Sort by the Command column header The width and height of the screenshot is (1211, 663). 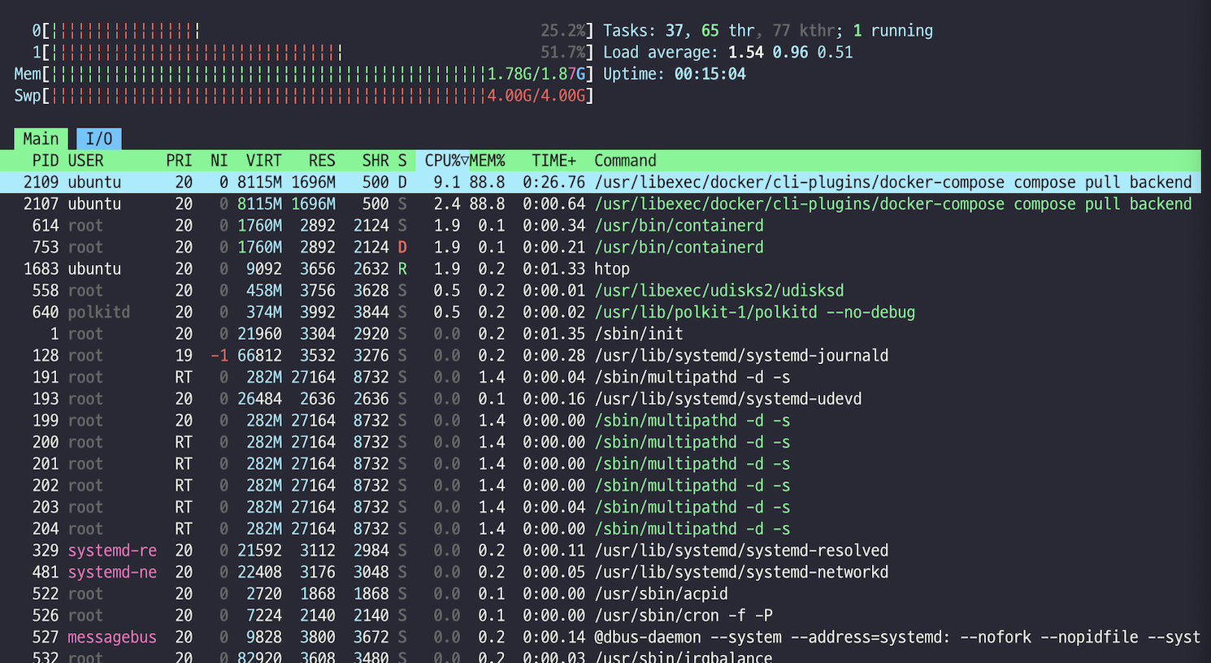[625, 161]
